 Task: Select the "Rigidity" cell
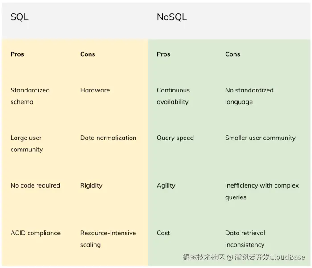pyautogui.click(x=91, y=185)
